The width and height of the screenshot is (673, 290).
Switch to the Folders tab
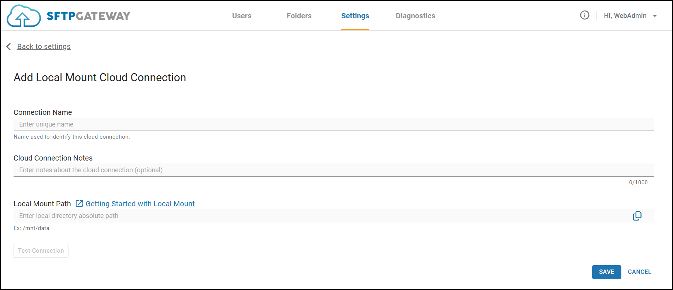click(299, 16)
